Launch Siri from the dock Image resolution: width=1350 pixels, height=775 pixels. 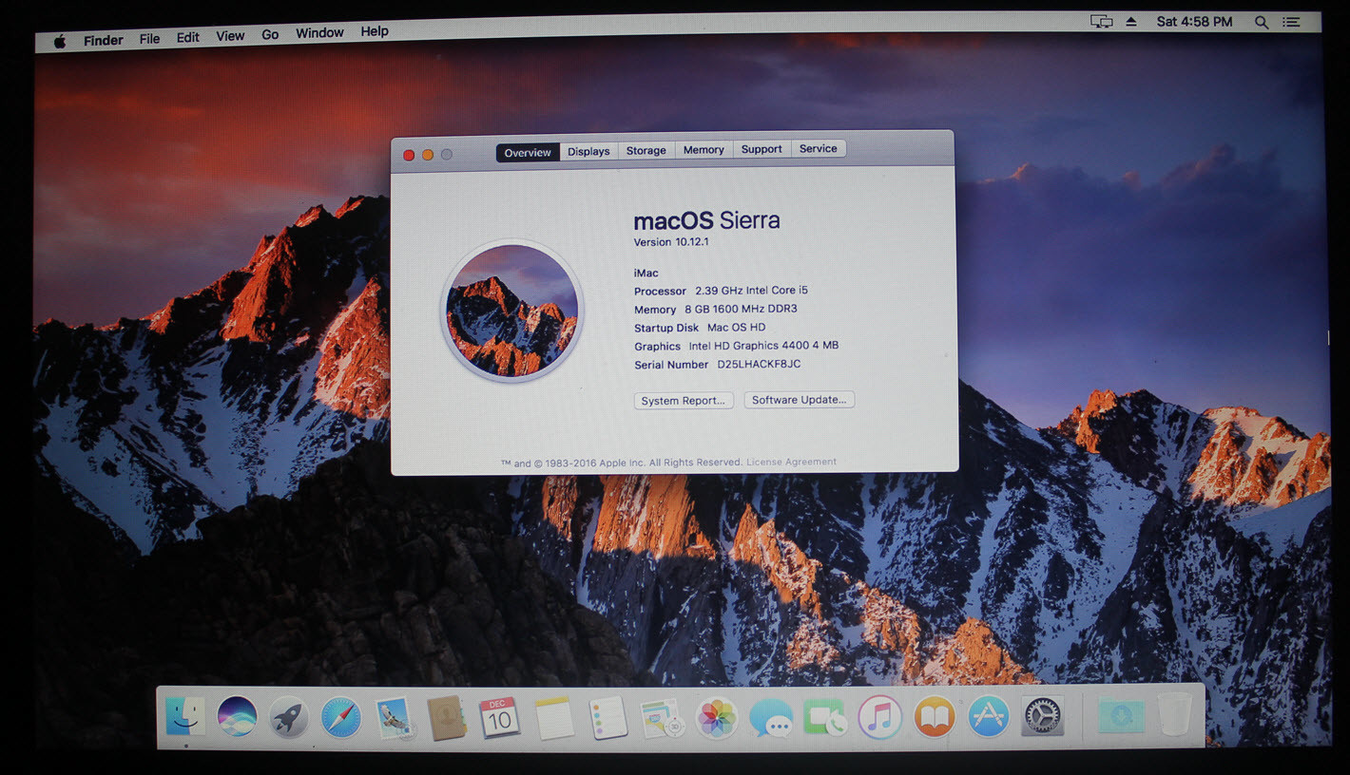(237, 716)
